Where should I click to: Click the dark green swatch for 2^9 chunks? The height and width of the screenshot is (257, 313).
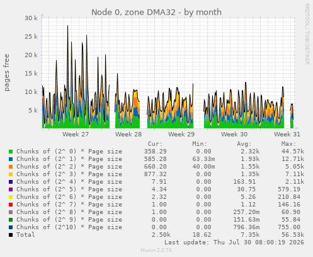[x=11, y=220]
